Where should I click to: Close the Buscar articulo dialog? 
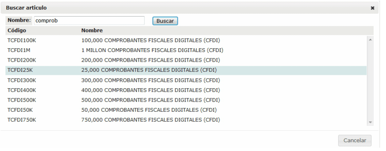372,7
